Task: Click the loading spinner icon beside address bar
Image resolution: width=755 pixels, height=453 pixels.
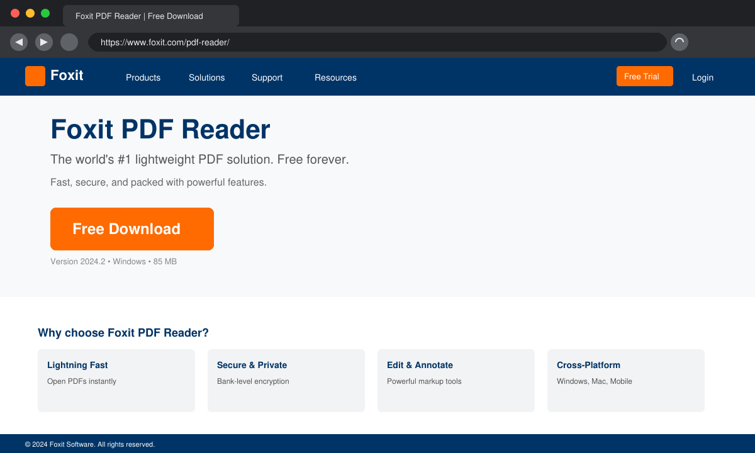Action: 679,42
